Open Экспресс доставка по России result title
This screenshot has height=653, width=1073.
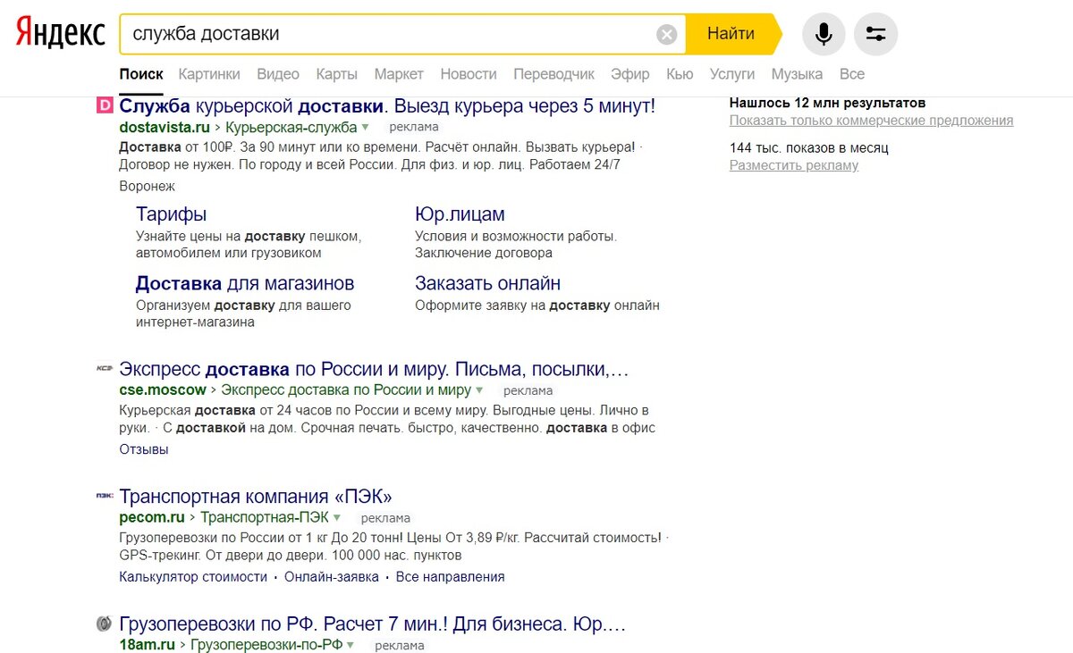click(374, 369)
